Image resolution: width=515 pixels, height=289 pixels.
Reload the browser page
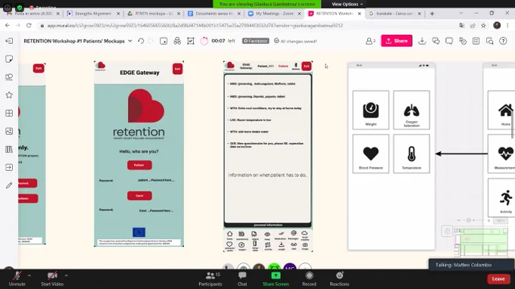pos(29,25)
